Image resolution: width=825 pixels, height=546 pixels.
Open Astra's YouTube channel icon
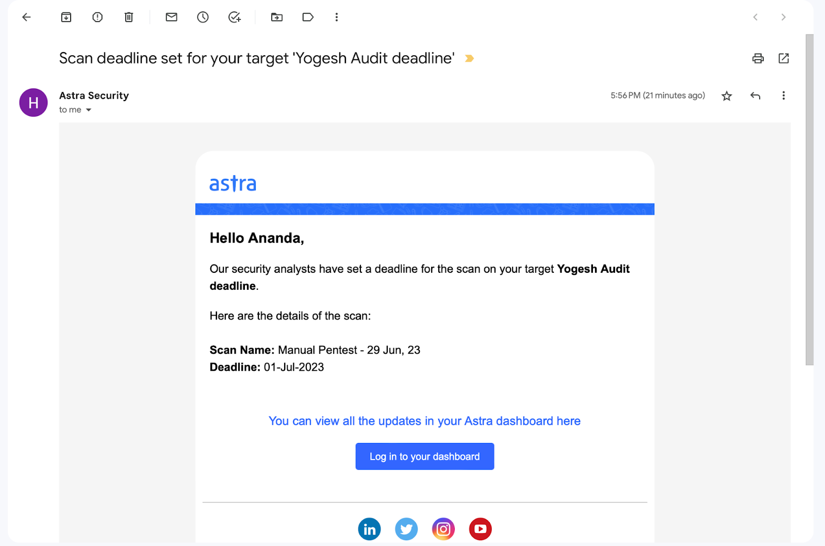[x=481, y=529]
